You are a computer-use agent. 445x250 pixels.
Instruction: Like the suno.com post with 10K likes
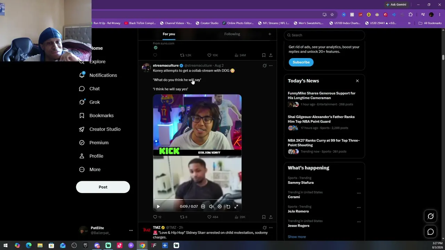213,55
